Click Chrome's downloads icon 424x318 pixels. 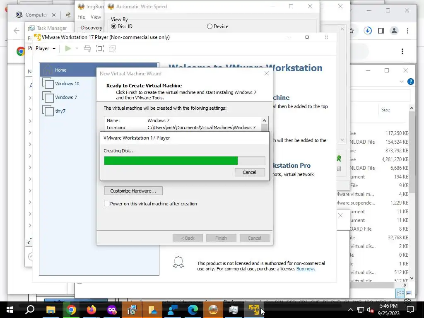[368, 31]
